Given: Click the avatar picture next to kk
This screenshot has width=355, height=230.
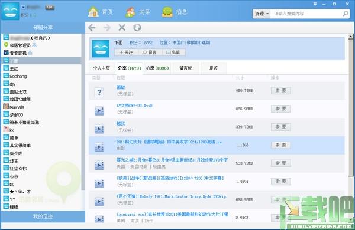Looking at the screenshot, I should (x=6, y=130).
